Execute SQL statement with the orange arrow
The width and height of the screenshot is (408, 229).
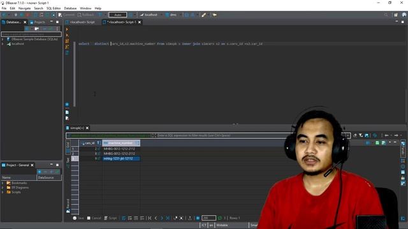[67, 29]
